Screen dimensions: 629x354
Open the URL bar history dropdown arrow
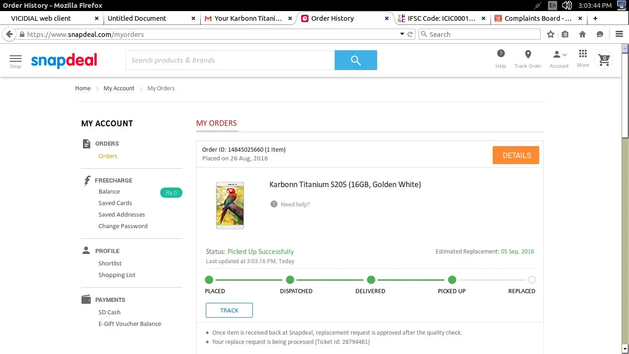(x=402, y=35)
